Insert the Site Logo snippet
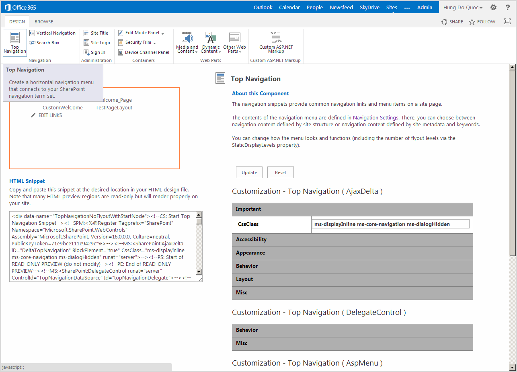The height and width of the screenshot is (372, 517). (x=96, y=43)
